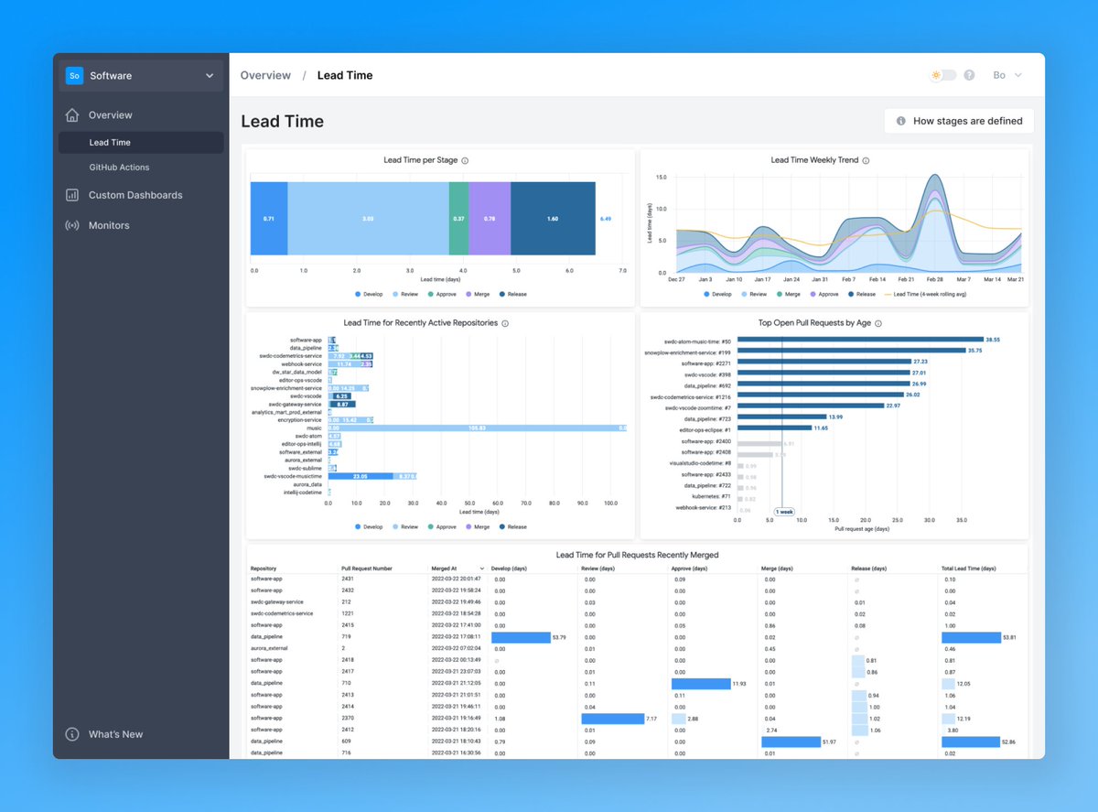Click the Release 1.60 bar segment
This screenshot has height=812, width=1098.
[x=553, y=220]
